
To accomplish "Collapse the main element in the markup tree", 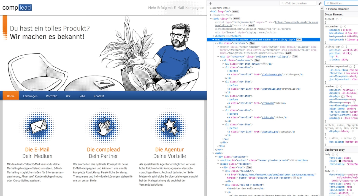I will coord(213,153).
